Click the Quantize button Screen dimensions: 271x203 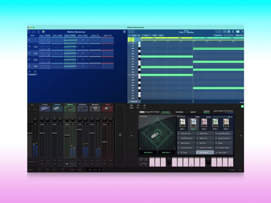tap(218, 35)
